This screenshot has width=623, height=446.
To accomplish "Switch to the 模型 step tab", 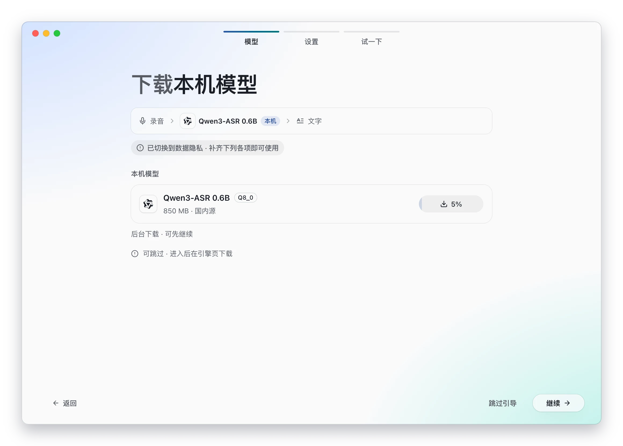I will point(251,38).
